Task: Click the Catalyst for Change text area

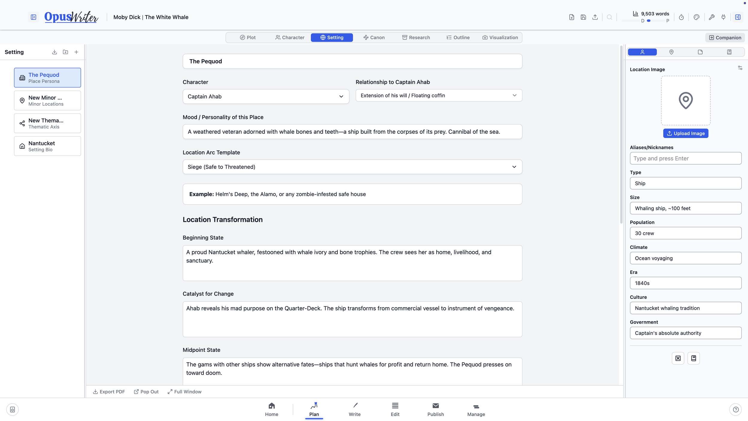Action: [x=352, y=319]
